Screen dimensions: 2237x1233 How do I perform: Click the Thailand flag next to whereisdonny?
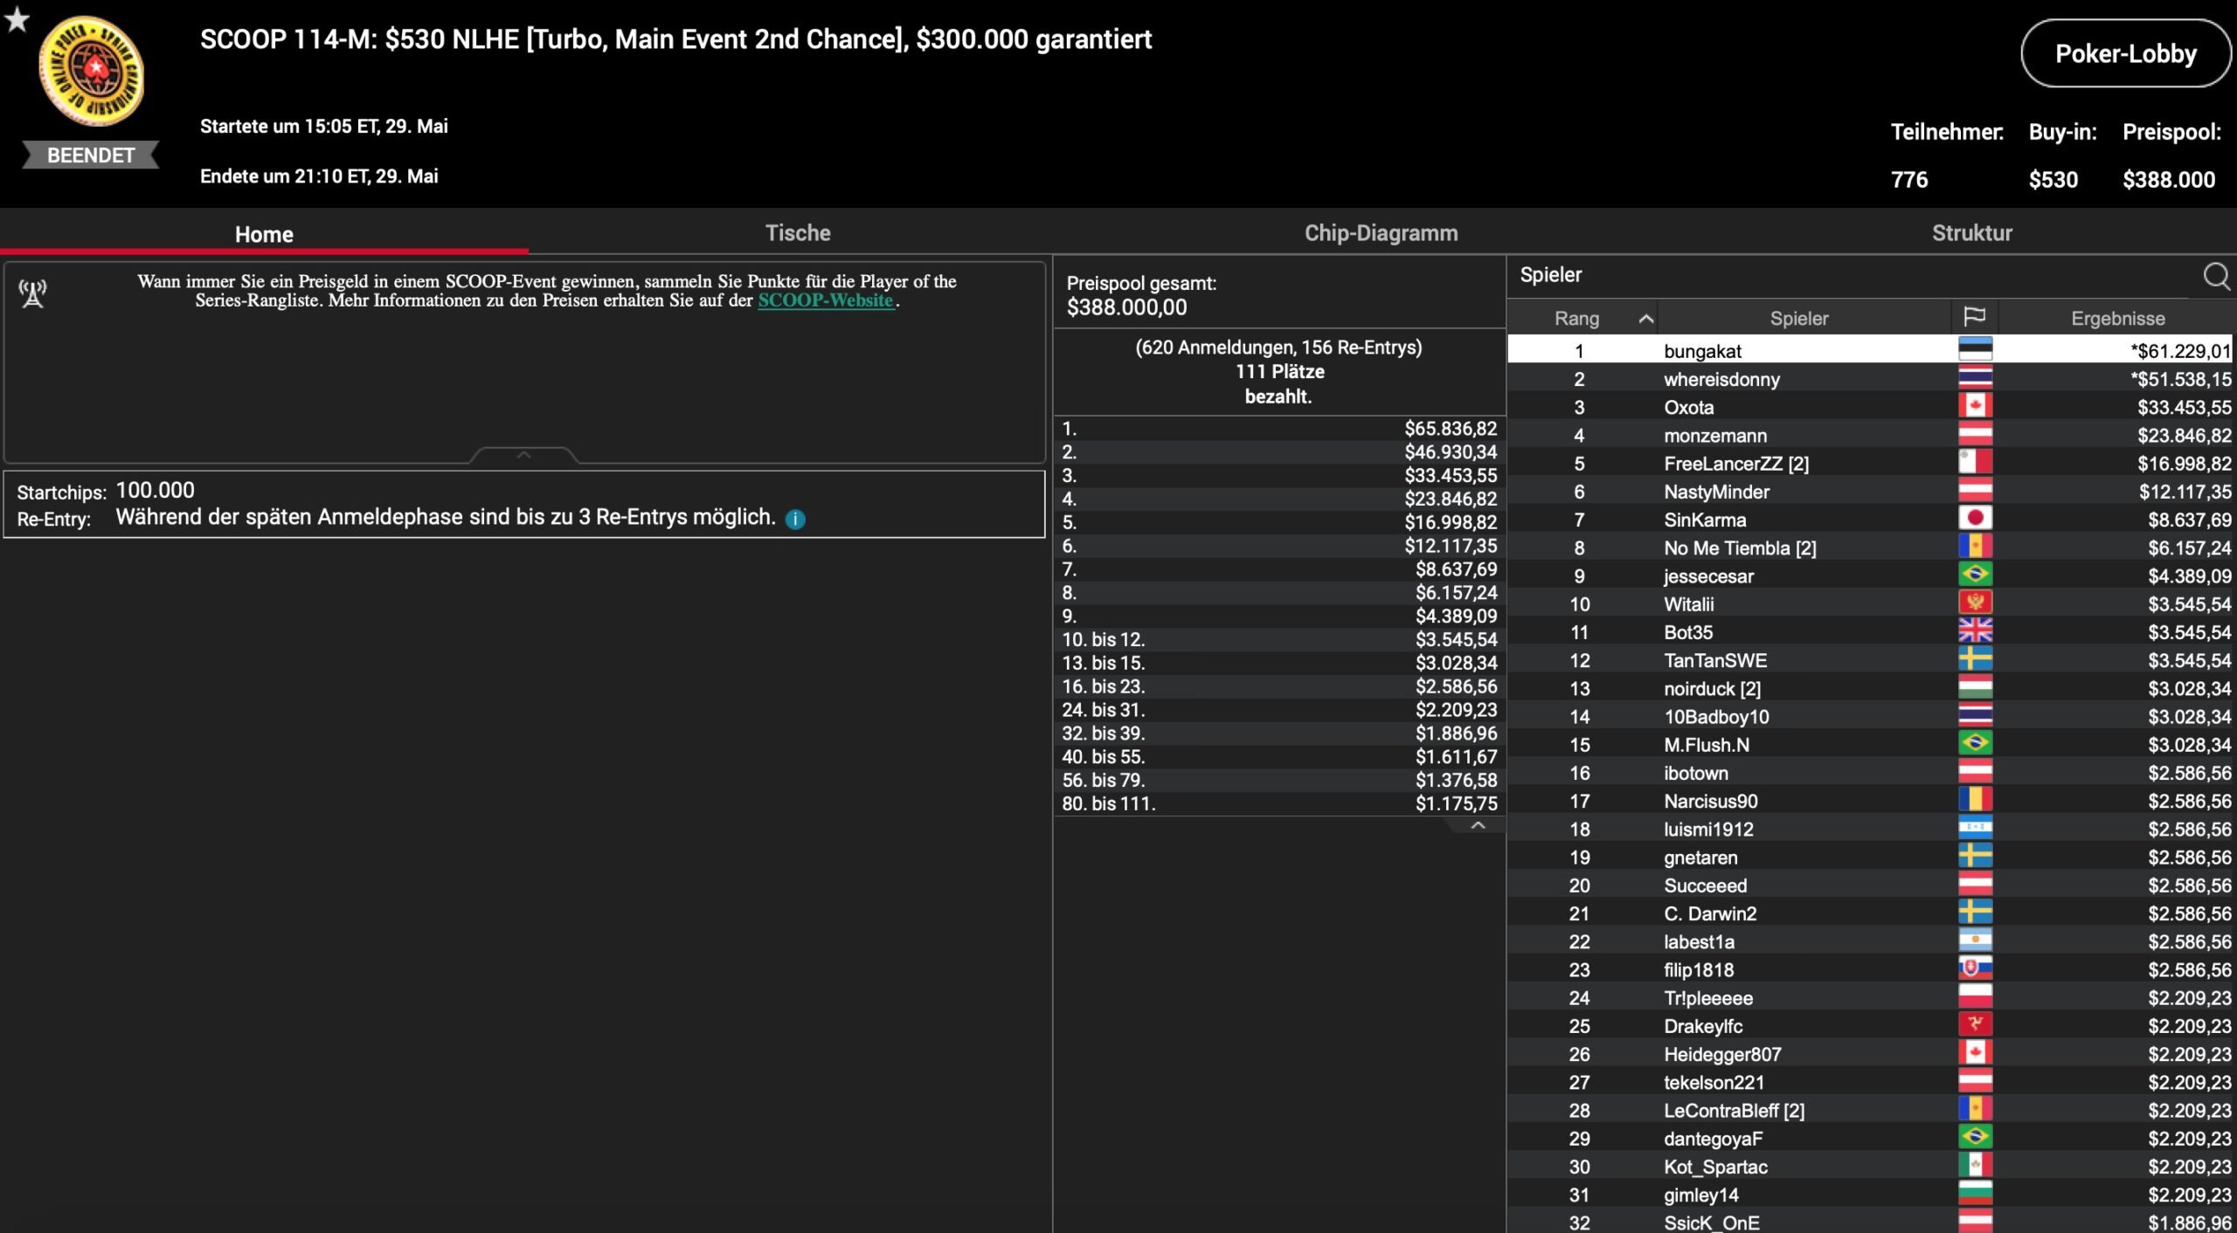pyautogui.click(x=1975, y=378)
